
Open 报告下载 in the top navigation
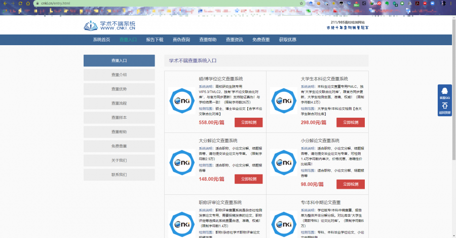[x=155, y=40]
